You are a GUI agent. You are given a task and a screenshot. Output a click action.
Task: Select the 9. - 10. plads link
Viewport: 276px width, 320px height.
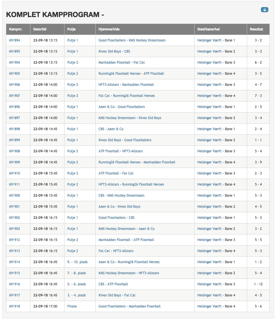coord(78,262)
